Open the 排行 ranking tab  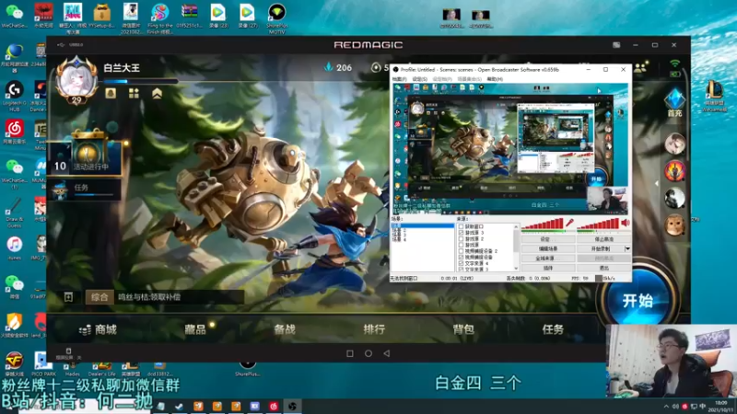pos(374,329)
